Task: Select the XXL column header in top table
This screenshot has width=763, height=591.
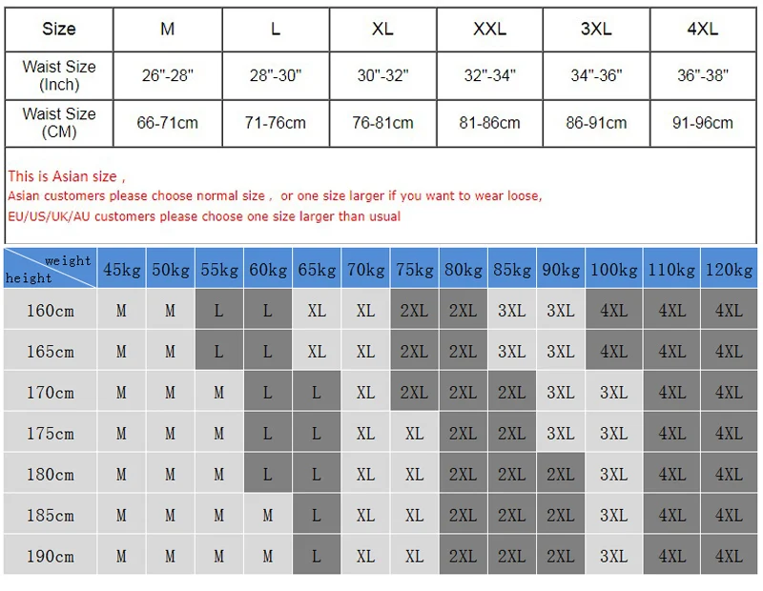Action: (489, 29)
